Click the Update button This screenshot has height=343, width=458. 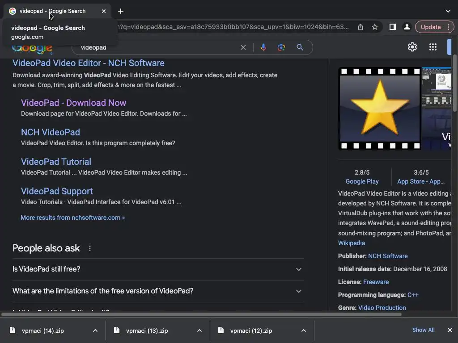(x=431, y=27)
